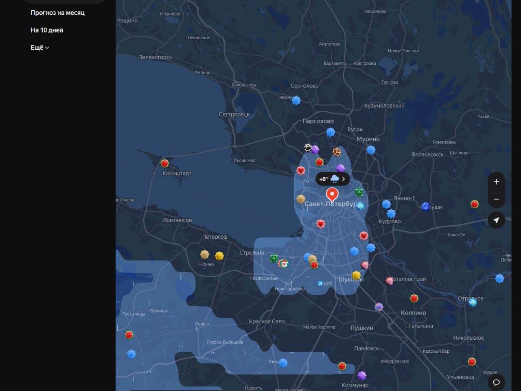Click the red umbrella marker at Кронштадт
Image resolution: width=521 pixels, height=391 pixels.
pos(164,163)
